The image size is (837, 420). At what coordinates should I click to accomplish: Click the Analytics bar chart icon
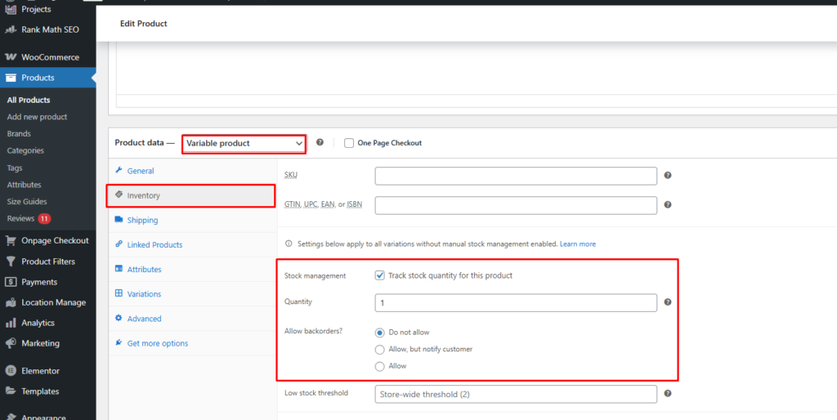point(11,323)
